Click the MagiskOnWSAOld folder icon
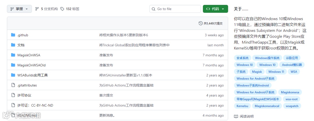 pyautogui.click(x=13, y=65)
